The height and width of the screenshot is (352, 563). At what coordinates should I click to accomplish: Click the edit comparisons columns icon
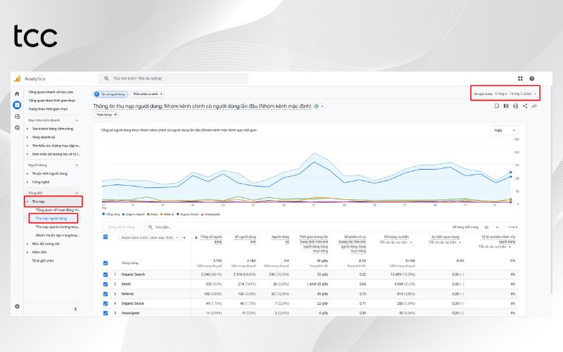pyautogui.click(x=506, y=106)
